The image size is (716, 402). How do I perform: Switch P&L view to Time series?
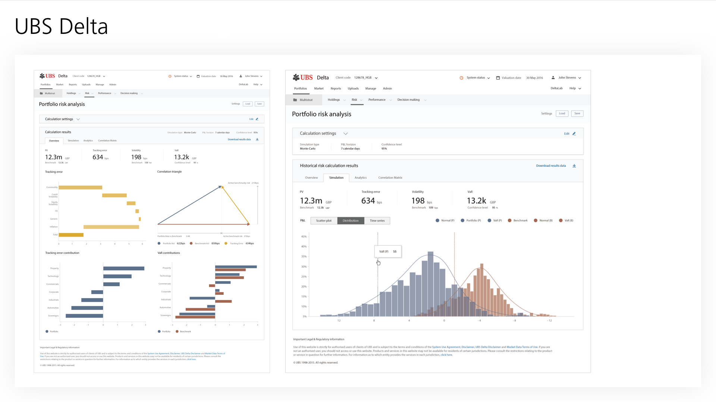pos(377,221)
